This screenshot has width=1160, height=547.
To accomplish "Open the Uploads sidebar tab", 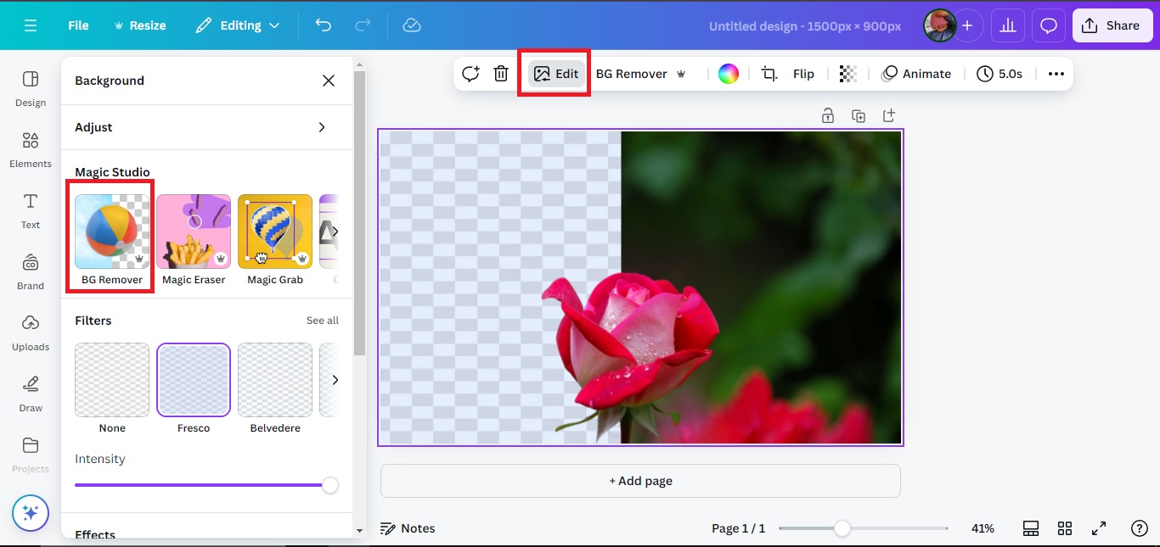I will pos(31,332).
